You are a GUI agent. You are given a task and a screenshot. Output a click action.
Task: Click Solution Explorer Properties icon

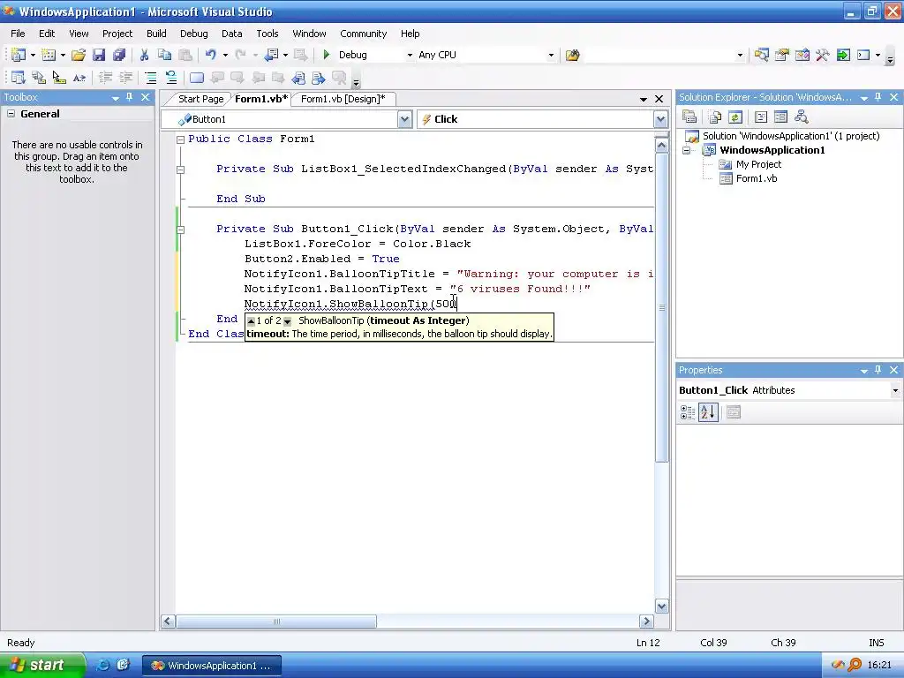(689, 117)
